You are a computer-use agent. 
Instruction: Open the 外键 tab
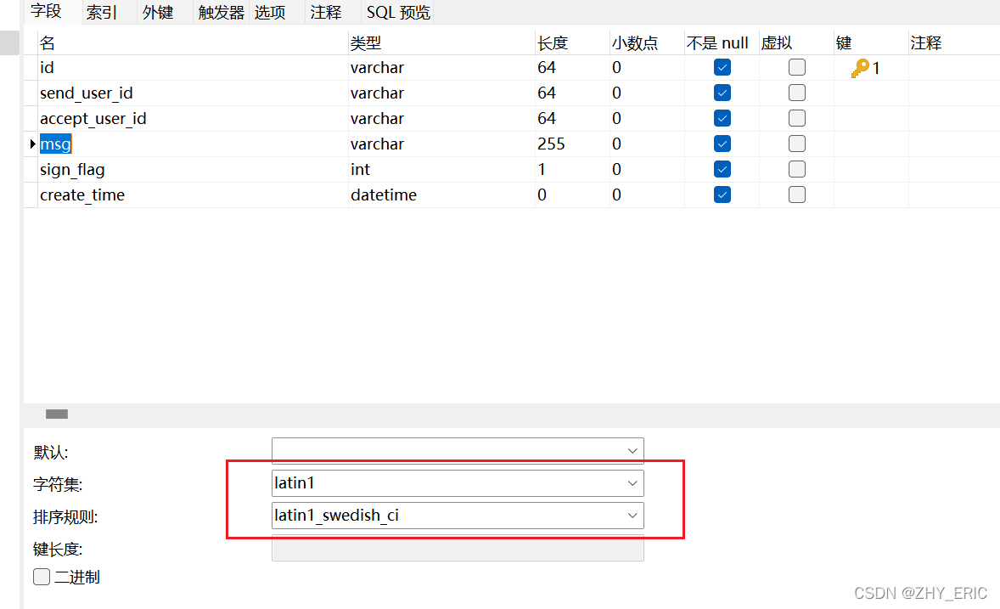(x=158, y=12)
